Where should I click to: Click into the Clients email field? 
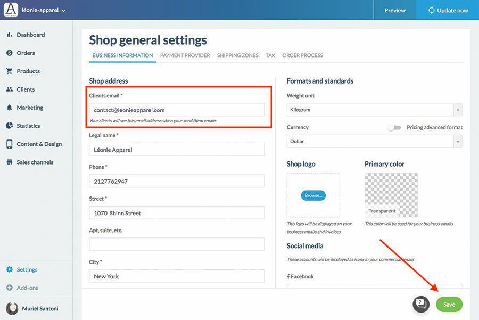(x=177, y=110)
